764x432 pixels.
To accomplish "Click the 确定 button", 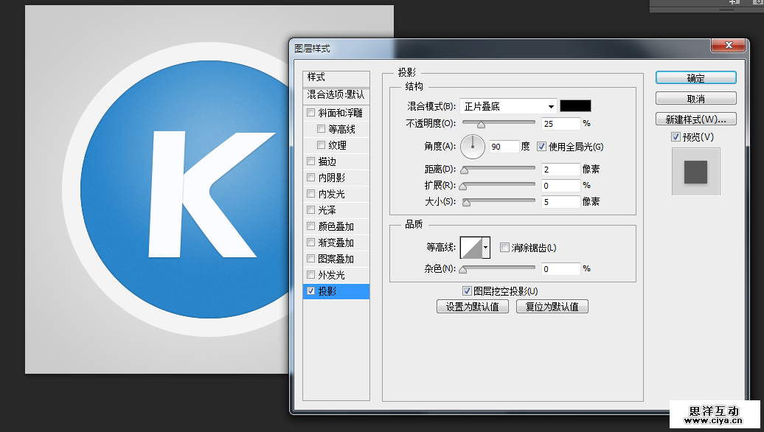I will click(x=695, y=78).
